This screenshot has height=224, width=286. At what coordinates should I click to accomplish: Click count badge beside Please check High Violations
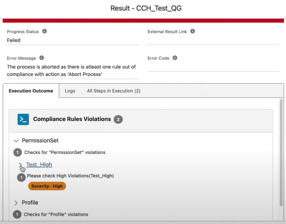point(21,178)
